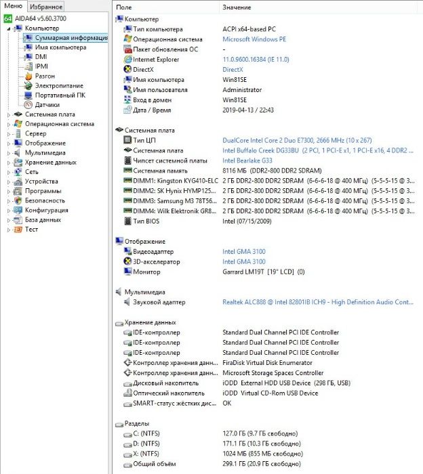Image resolution: width=423 pixels, height=474 pixels.
Task: Click the Компьютер tree node icon
Action: tap(18, 28)
